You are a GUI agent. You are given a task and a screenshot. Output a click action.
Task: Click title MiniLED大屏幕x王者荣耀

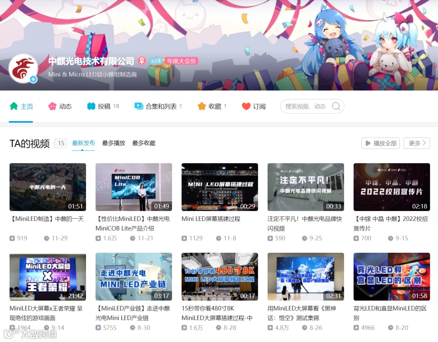point(46,313)
